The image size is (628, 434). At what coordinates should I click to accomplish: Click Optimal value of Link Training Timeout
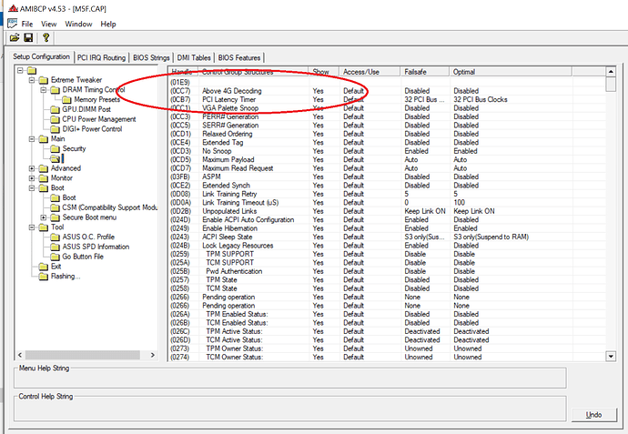459,203
